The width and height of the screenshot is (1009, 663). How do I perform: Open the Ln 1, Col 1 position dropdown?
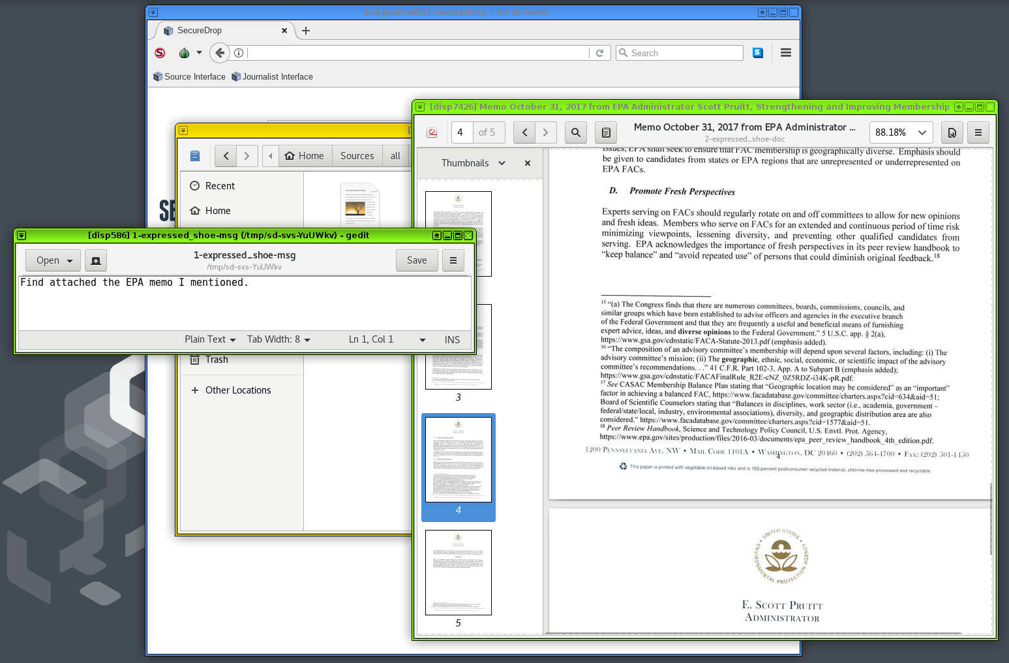387,339
